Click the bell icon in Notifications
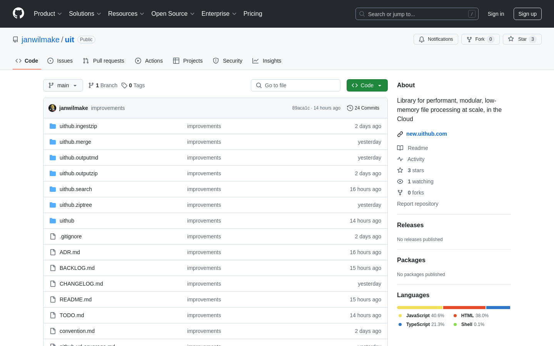This screenshot has width=554, height=346. [x=422, y=39]
